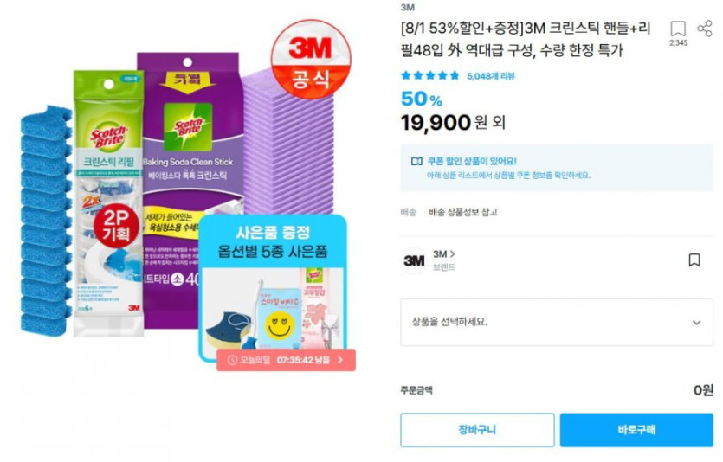The width and height of the screenshot is (723, 462).
Task: Click 장바구니 add to cart button
Action: click(477, 430)
